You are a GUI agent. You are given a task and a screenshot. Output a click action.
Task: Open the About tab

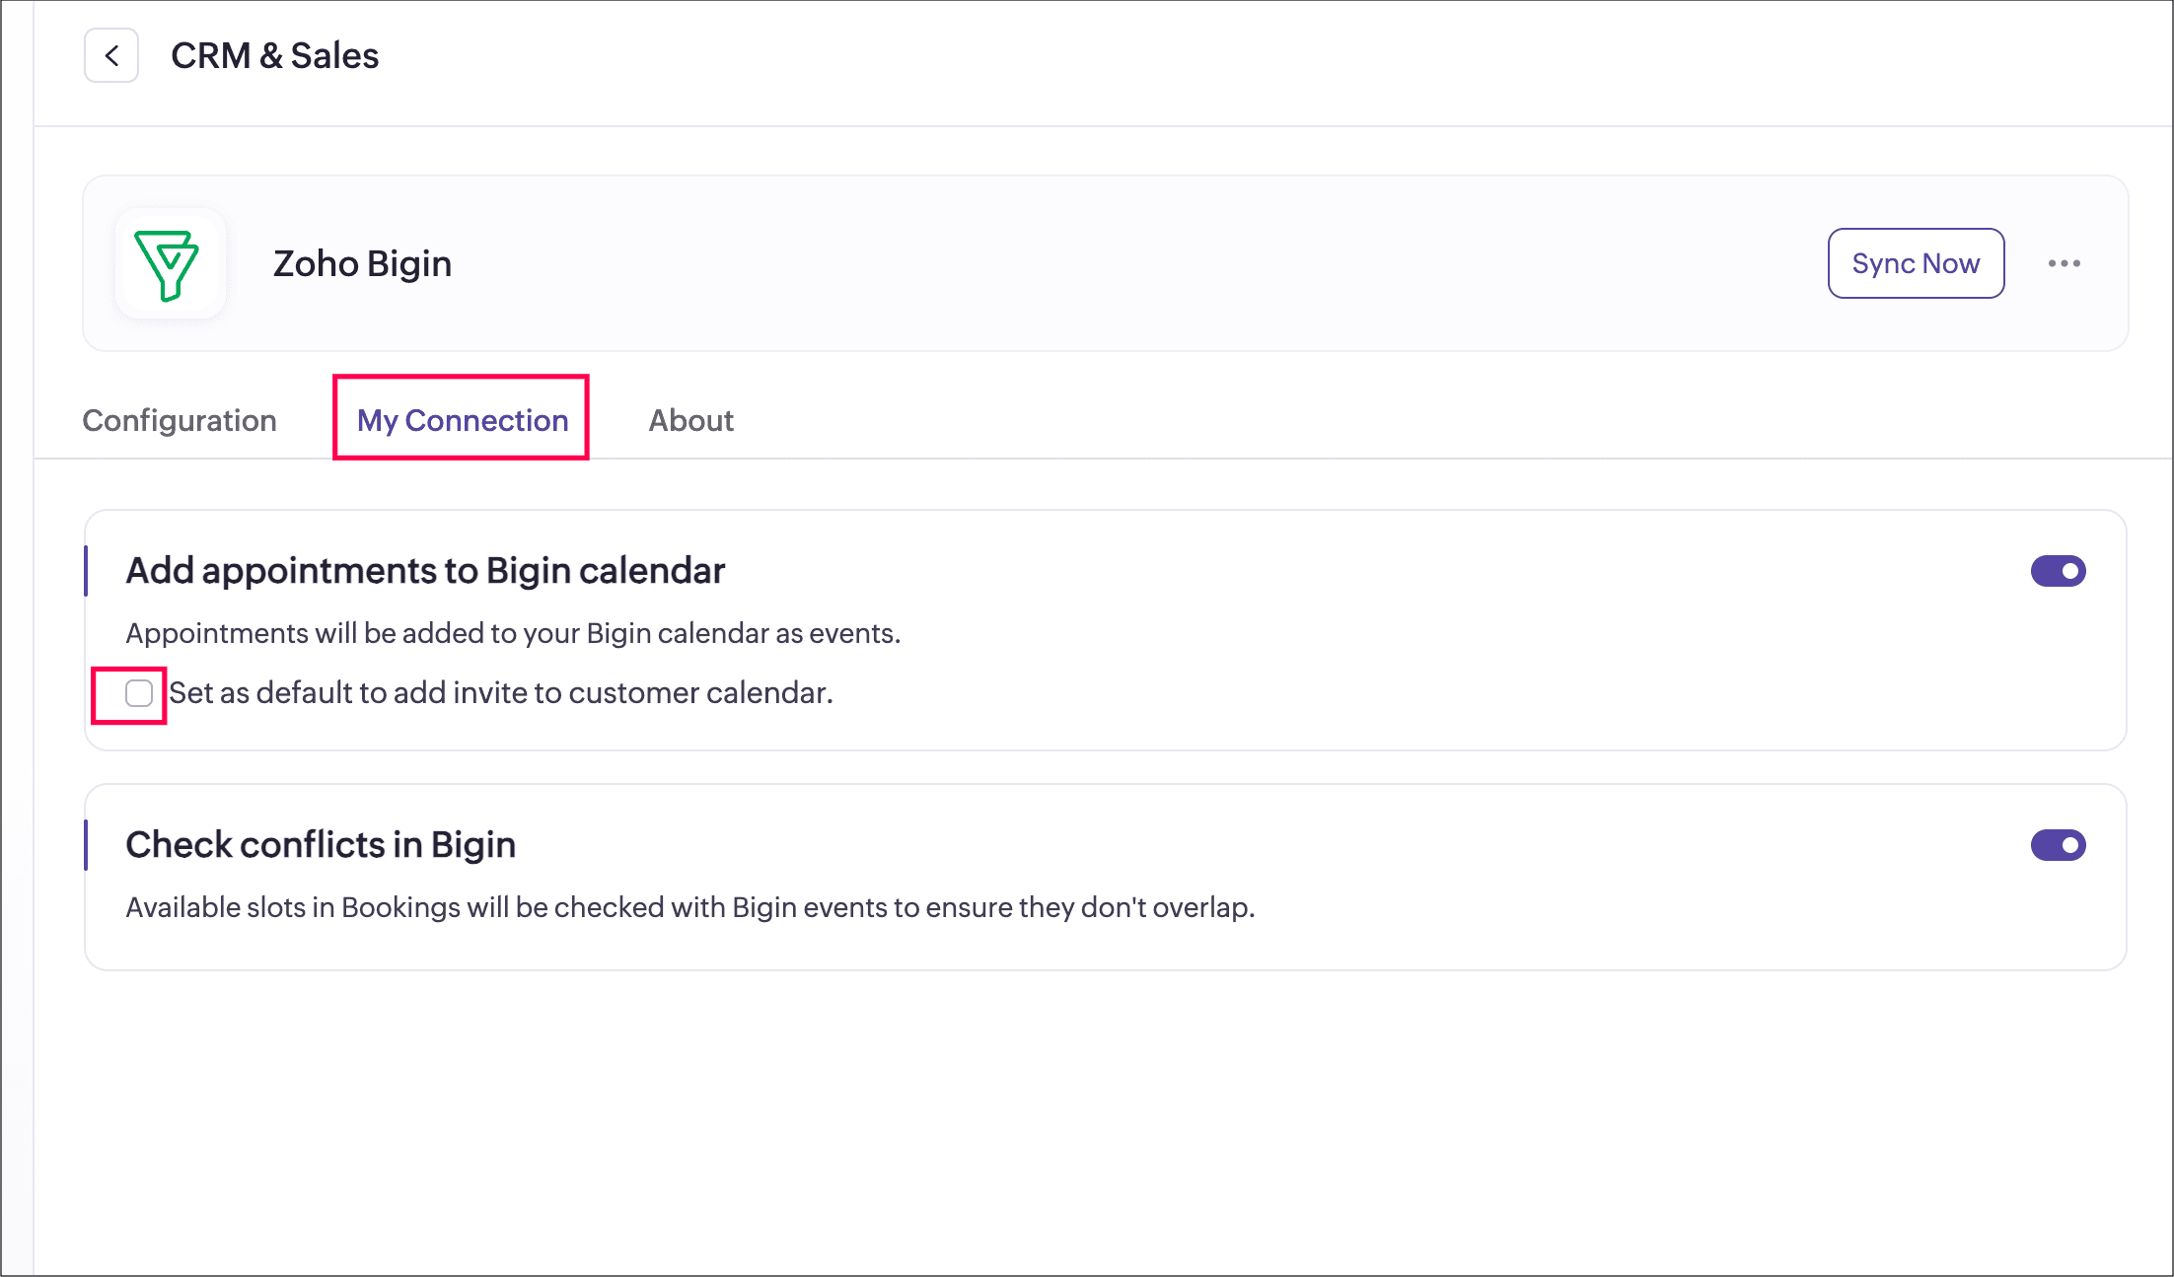click(690, 421)
